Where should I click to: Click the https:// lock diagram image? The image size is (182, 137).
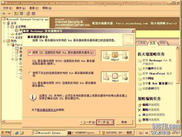pos(115,56)
